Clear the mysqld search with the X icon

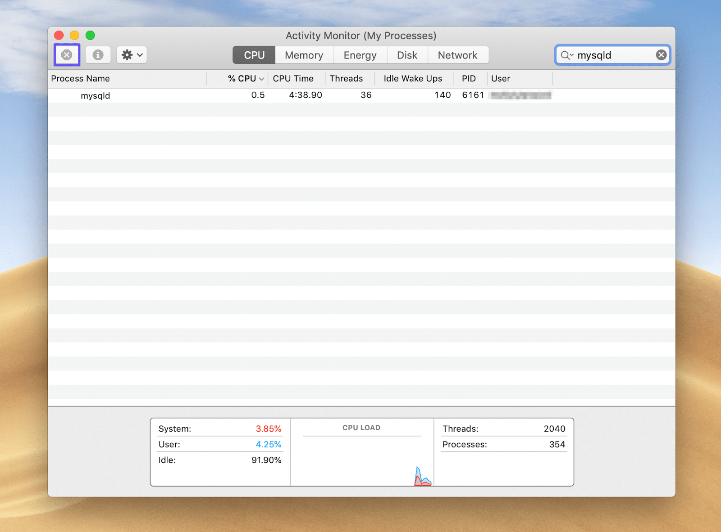(x=661, y=55)
